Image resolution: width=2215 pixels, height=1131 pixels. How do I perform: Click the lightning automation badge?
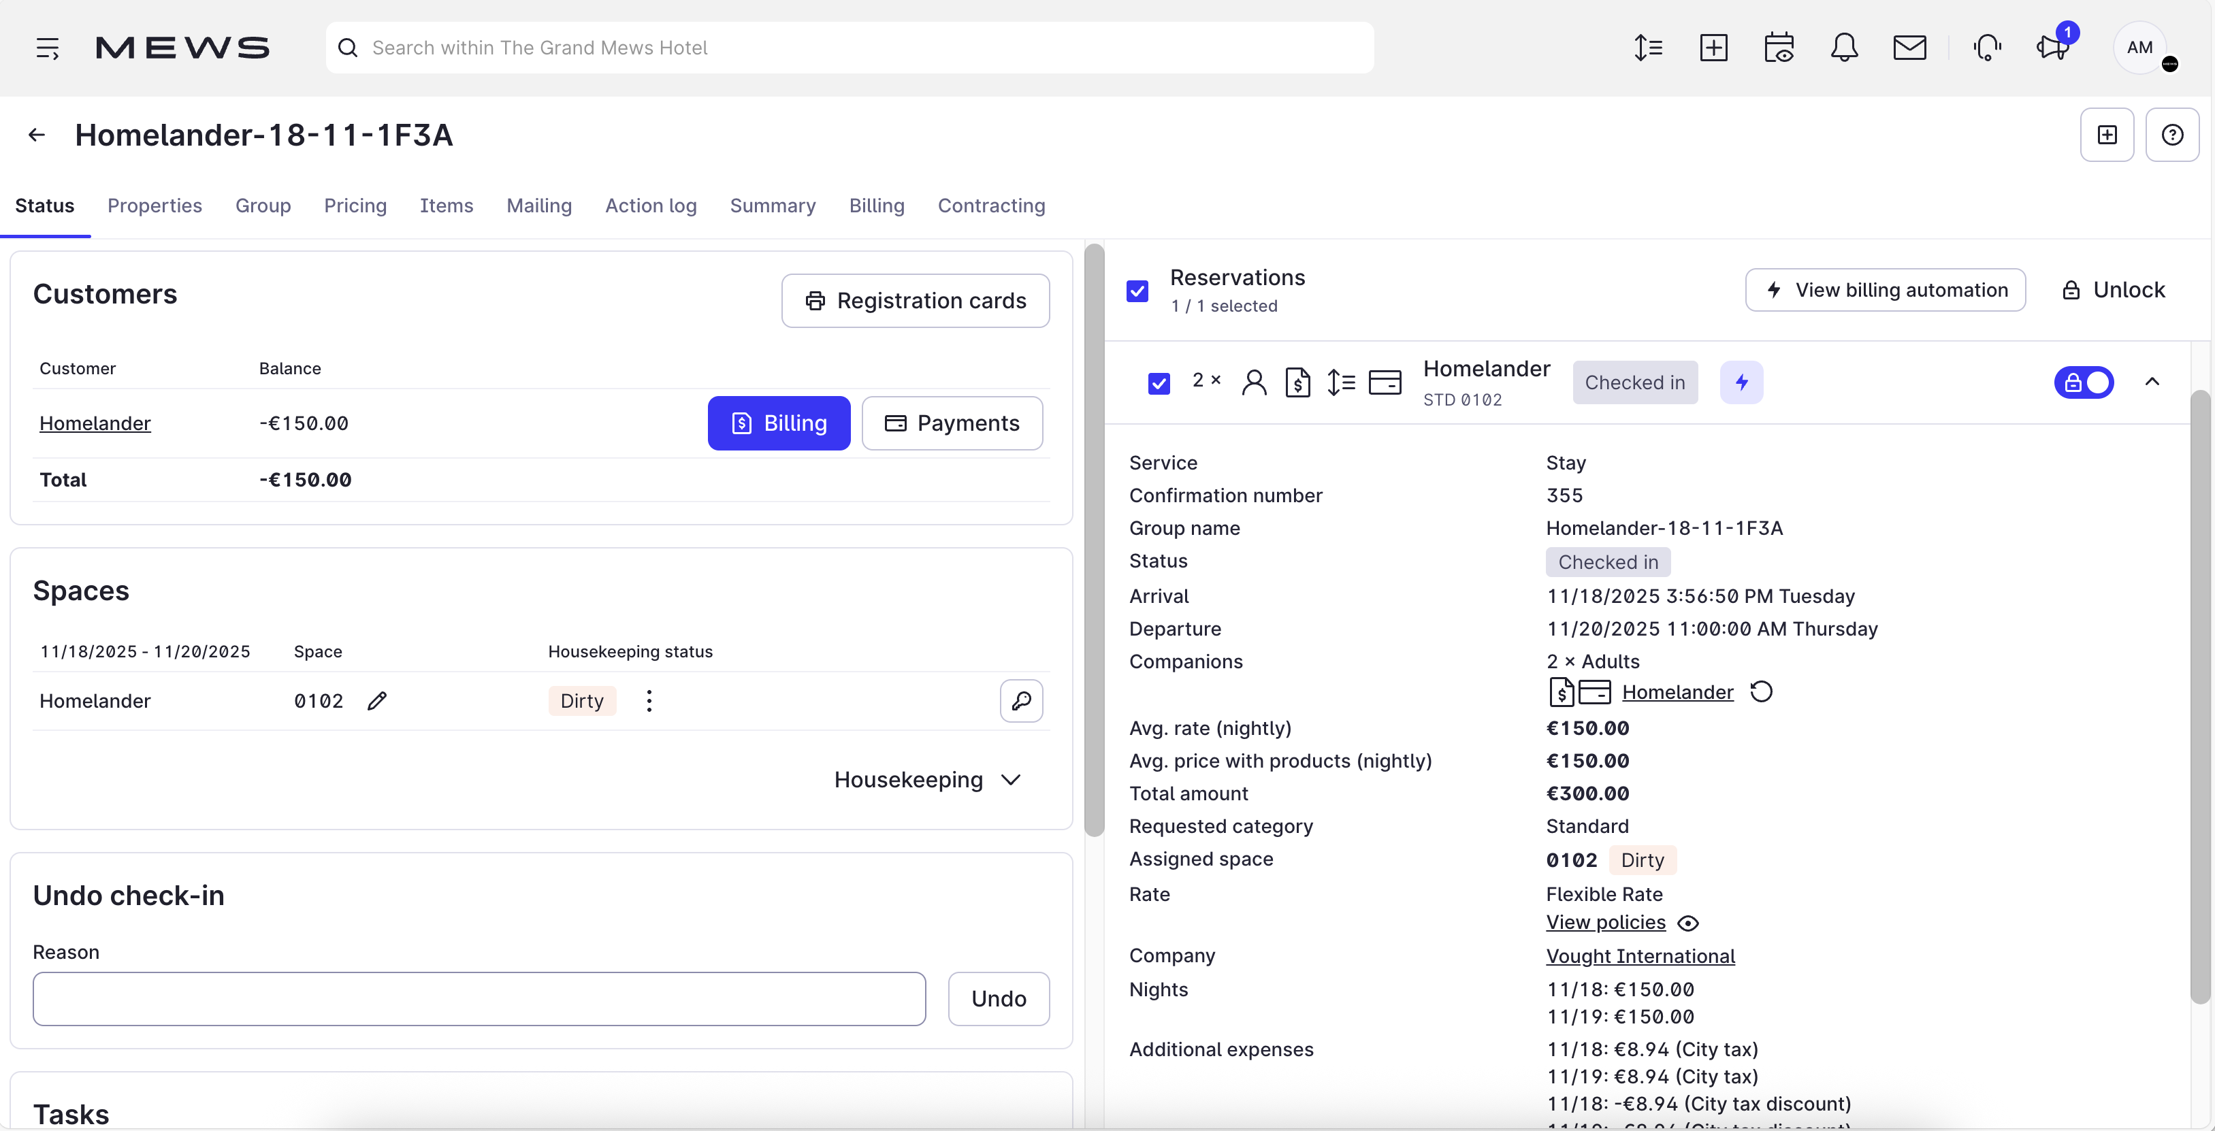click(1741, 382)
